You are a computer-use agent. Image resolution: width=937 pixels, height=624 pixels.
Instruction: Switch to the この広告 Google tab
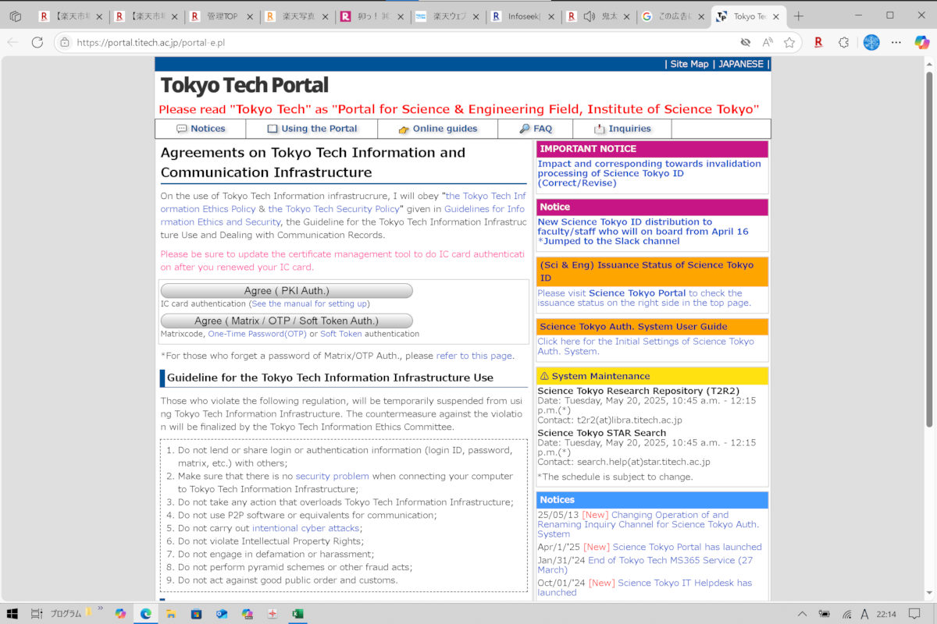[674, 16]
